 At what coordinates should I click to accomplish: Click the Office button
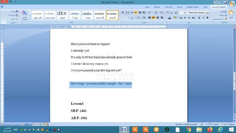click(x=232, y=4)
